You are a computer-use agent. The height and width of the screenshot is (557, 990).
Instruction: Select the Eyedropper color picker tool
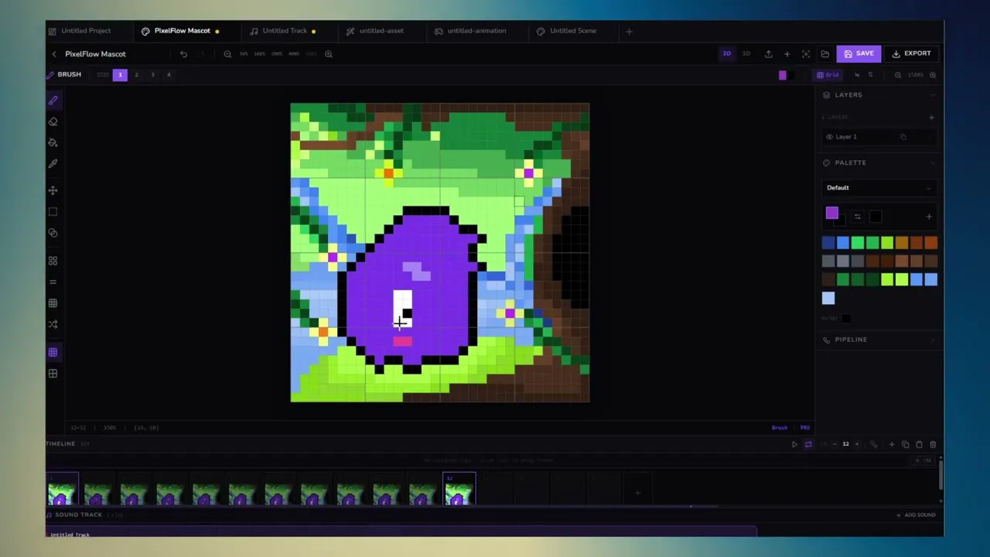point(53,163)
